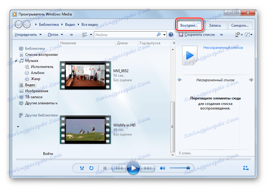Click the view options icon
The image size is (267, 188).
[85, 35]
